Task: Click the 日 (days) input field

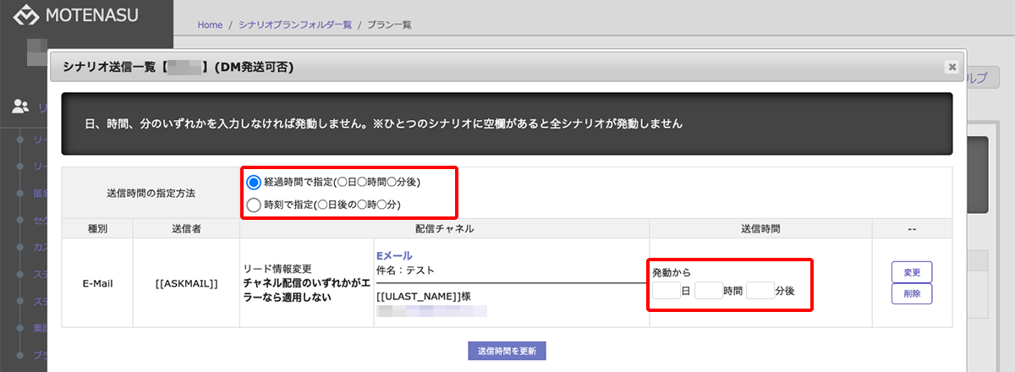Action: [666, 290]
